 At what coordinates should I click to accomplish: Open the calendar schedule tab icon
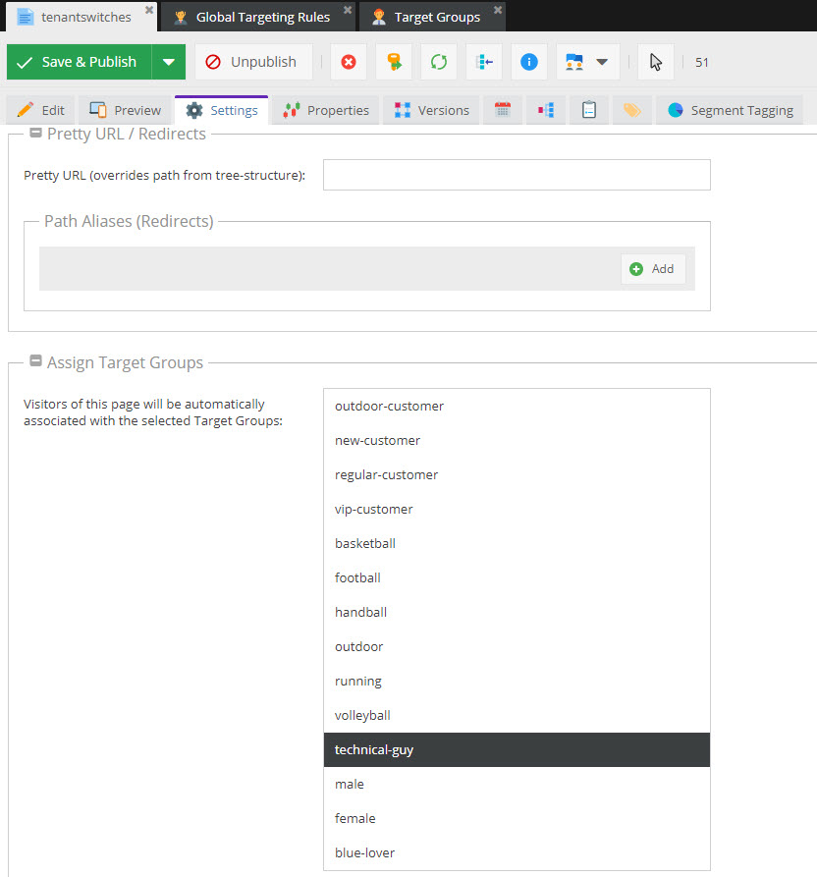tap(503, 110)
